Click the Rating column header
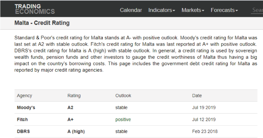This screenshot has height=138, width=263. [74, 96]
